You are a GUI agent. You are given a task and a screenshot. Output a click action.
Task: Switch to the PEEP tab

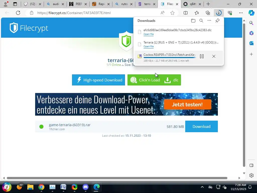[x=78, y=4]
